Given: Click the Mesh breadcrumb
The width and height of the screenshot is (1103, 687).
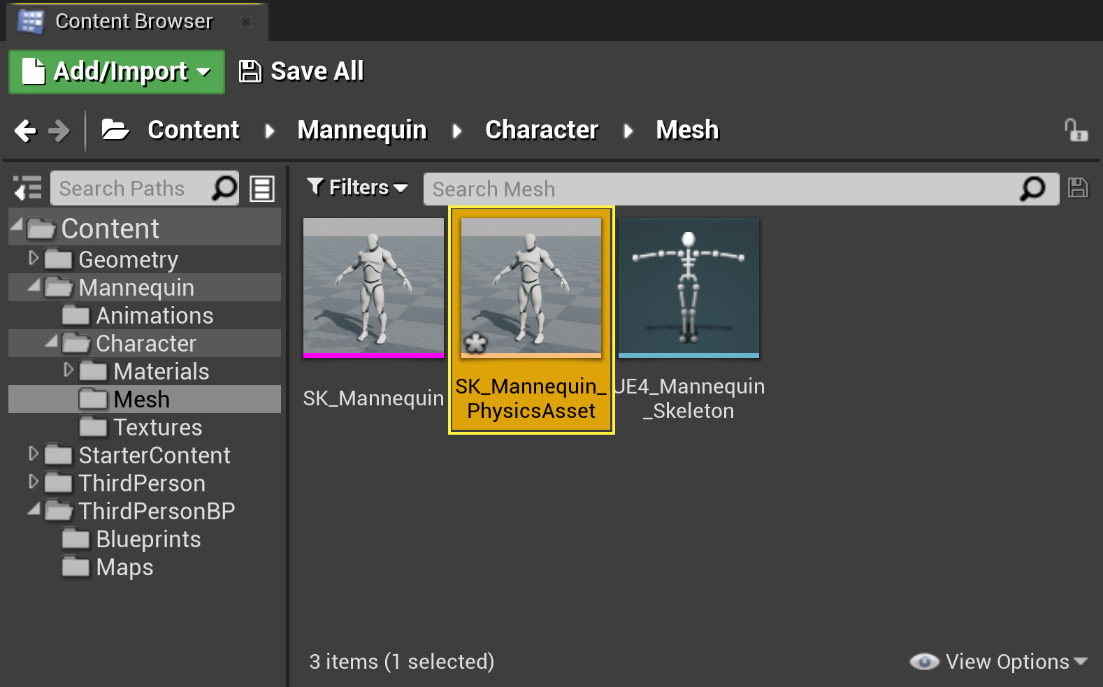Looking at the screenshot, I should (x=687, y=130).
